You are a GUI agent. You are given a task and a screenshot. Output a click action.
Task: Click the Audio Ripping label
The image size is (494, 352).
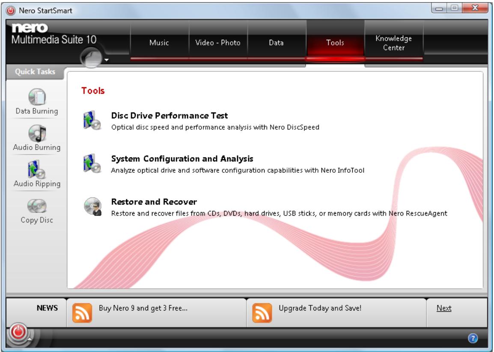coord(37,184)
